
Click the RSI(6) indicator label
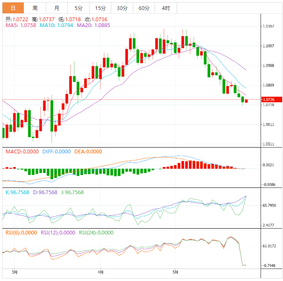pos(21,233)
